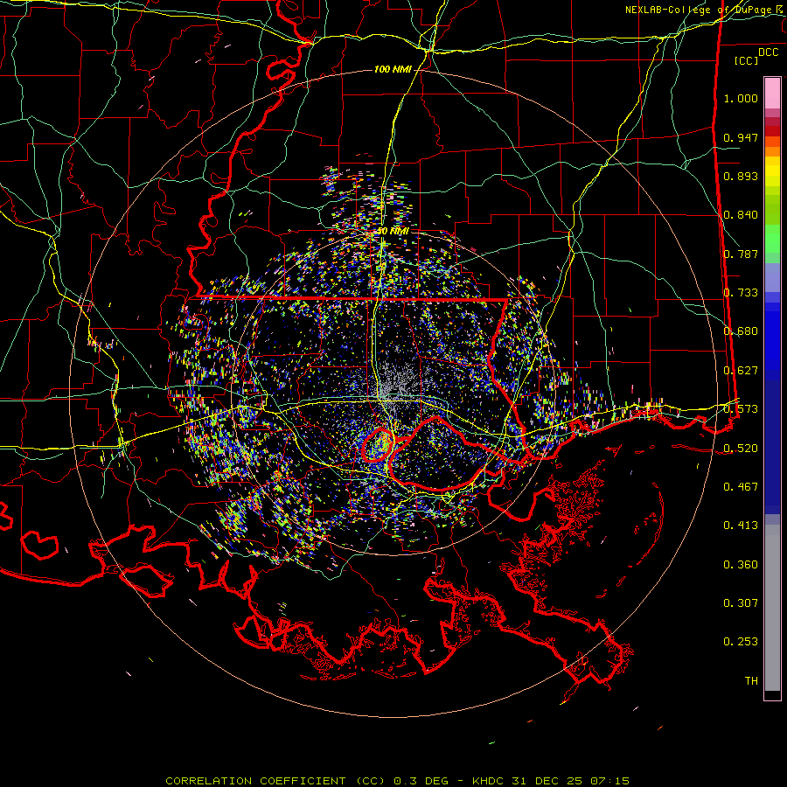Viewport: 787px width, 787px height.
Task: Click the 0.787 scale value
Action: [x=741, y=254]
